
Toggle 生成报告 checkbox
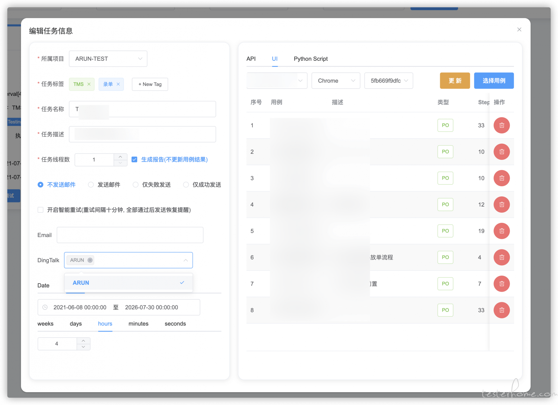pos(134,160)
